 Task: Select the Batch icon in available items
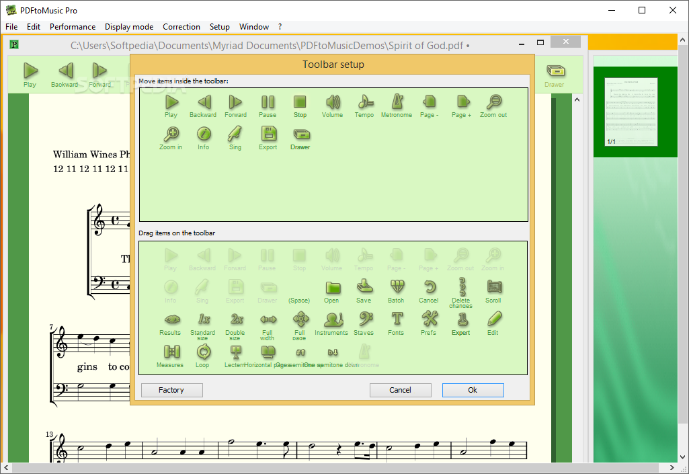pyautogui.click(x=397, y=287)
